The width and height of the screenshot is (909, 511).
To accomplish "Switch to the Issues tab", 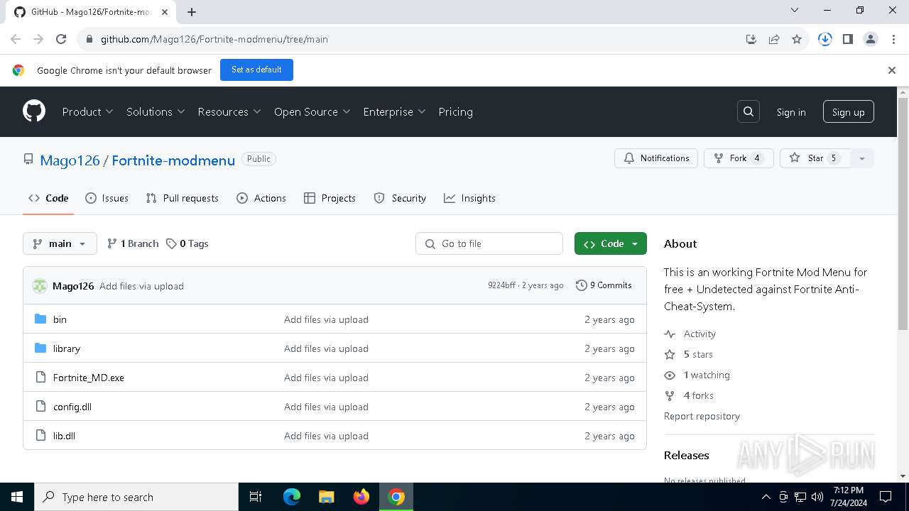I will pyautogui.click(x=107, y=198).
